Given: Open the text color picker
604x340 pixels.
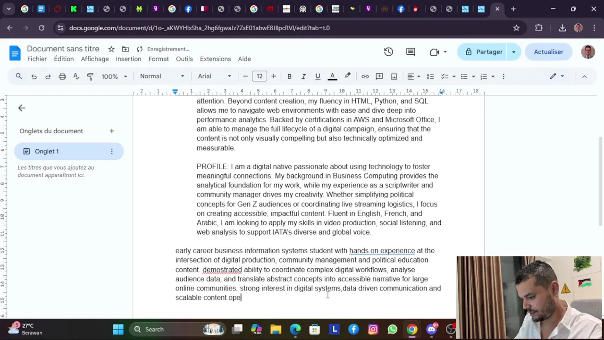Looking at the screenshot, I should 332,76.
